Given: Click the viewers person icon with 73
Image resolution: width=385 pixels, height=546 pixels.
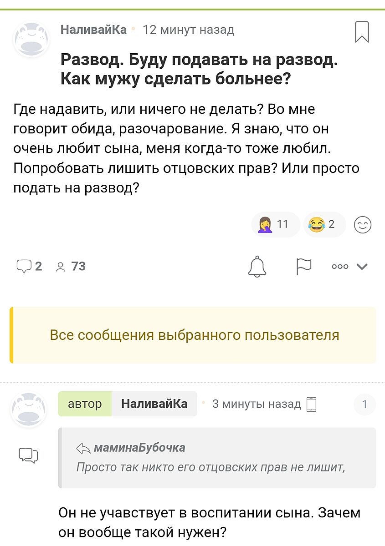Looking at the screenshot, I should [x=60, y=267].
